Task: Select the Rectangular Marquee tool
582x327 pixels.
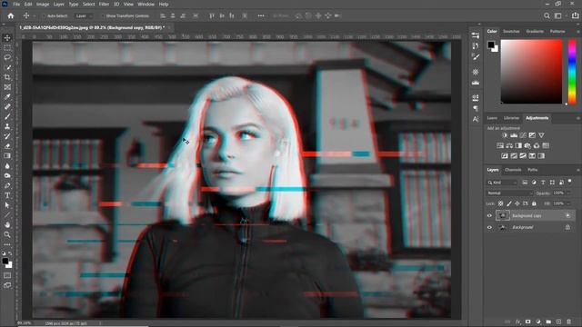Action: [x=7, y=48]
